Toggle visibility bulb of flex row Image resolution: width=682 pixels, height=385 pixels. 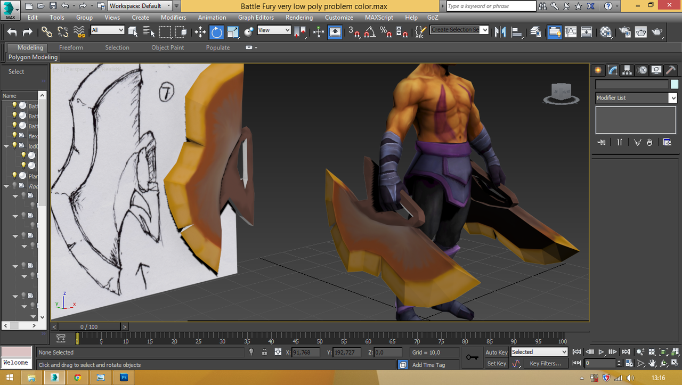(14, 136)
